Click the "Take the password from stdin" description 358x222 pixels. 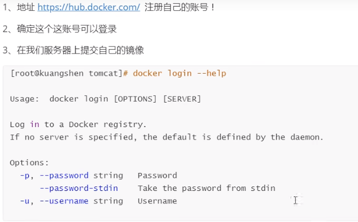206,188
